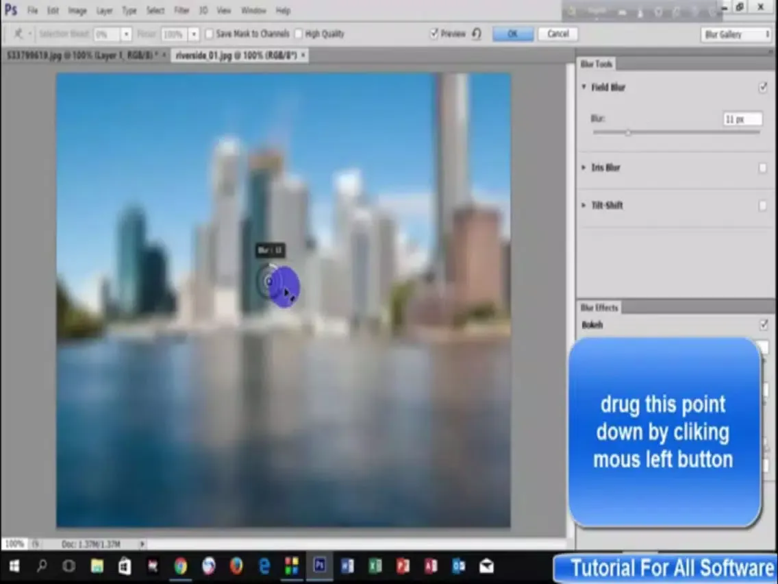This screenshot has height=584, width=778.
Task: Select the Blur Effects panel tab
Action: tap(599, 307)
